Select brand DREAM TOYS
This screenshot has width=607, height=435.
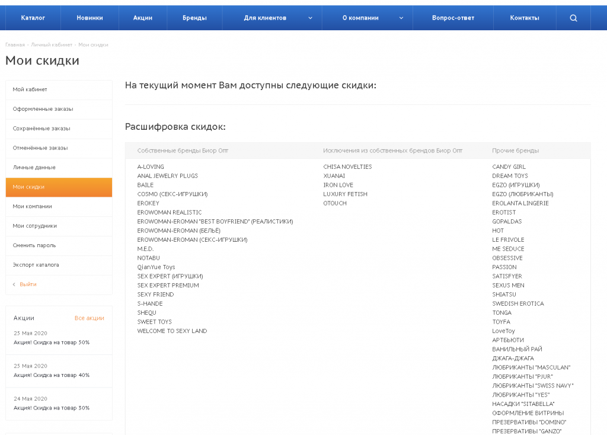(x=510, y=176)
